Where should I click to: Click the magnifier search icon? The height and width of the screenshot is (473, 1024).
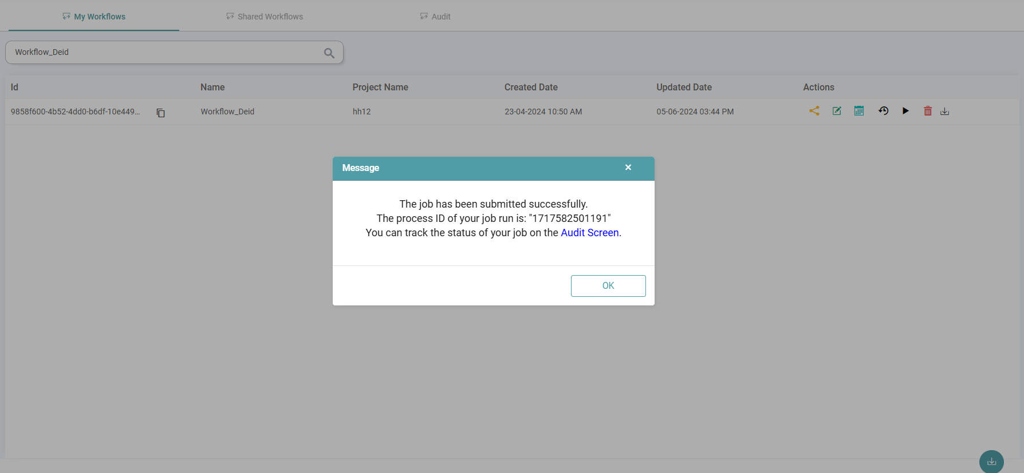(329, 53)
